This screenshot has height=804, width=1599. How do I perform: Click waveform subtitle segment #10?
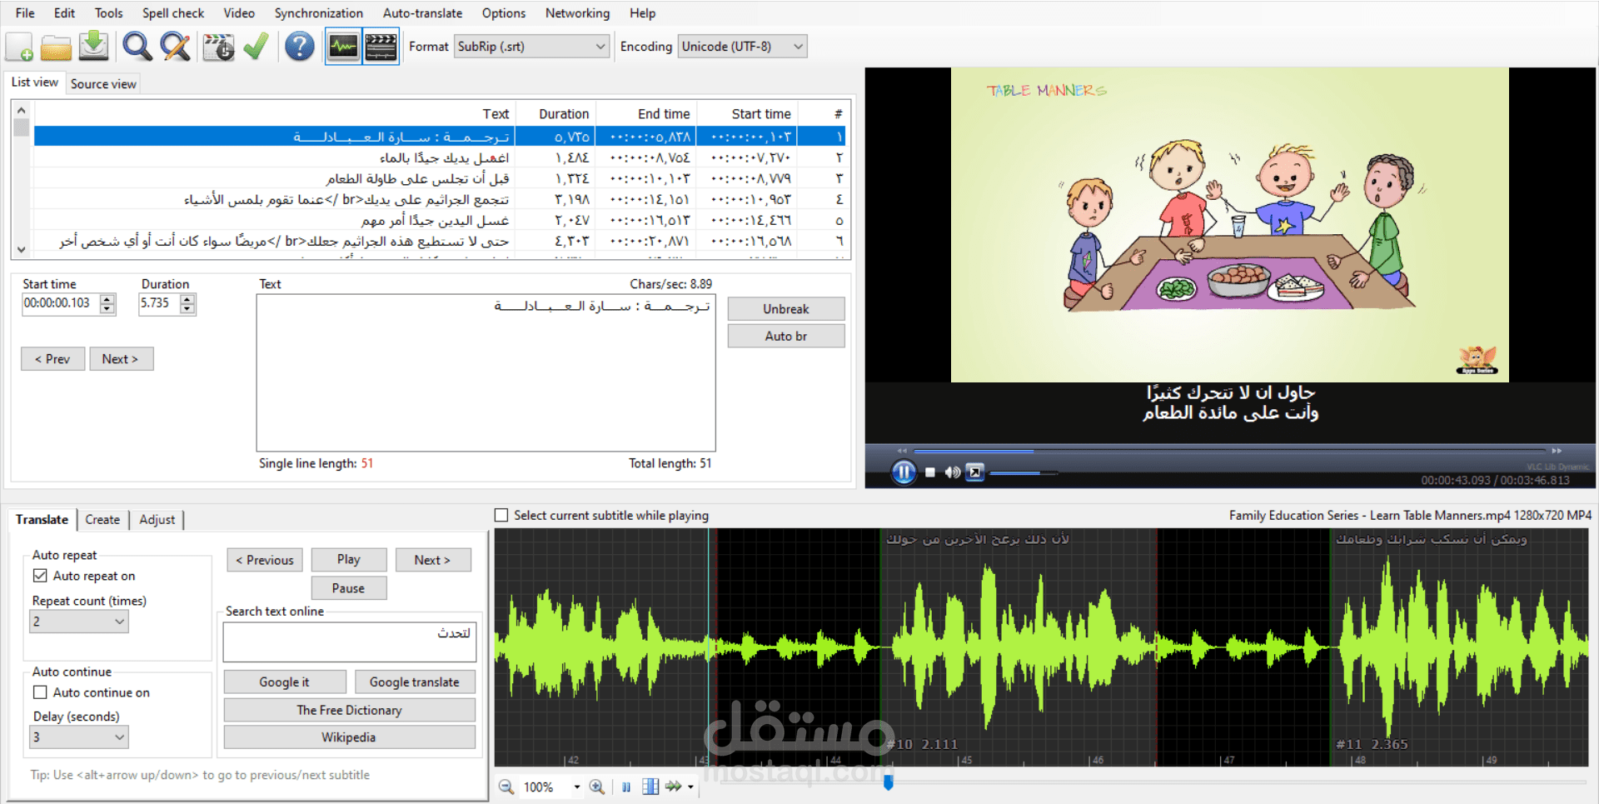click(1018, 647)
